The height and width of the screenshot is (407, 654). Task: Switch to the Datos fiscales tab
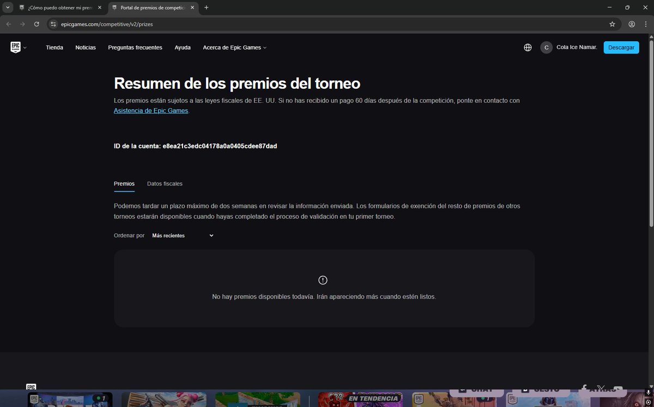pyautogui.click(x=165, y=184)
